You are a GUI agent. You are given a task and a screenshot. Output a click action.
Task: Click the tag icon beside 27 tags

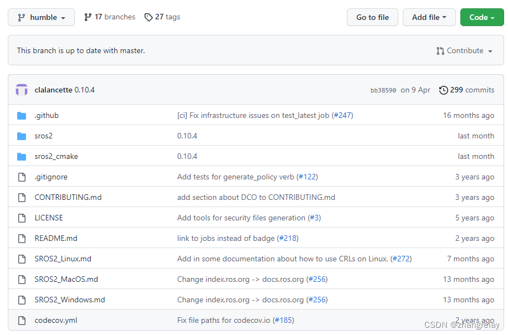pos(148,17)
